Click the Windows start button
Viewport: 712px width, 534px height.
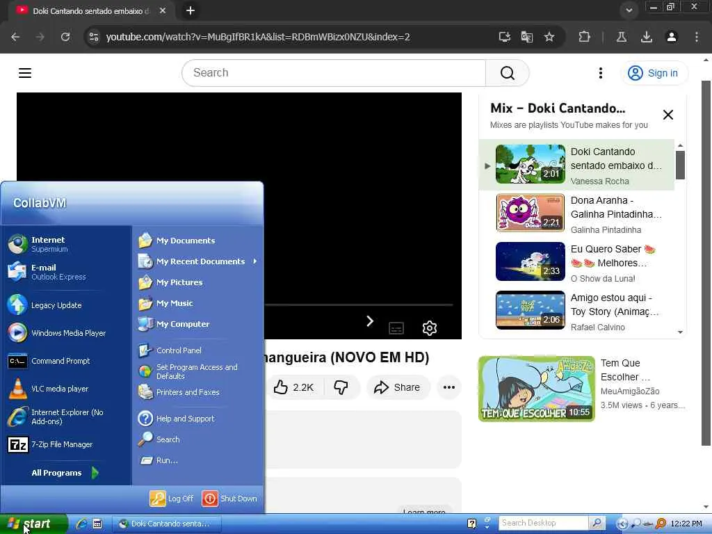33,524
